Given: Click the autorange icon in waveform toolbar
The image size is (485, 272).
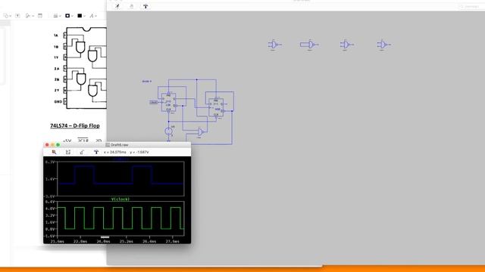Looking at the screenshot, I should click(82, 152).
